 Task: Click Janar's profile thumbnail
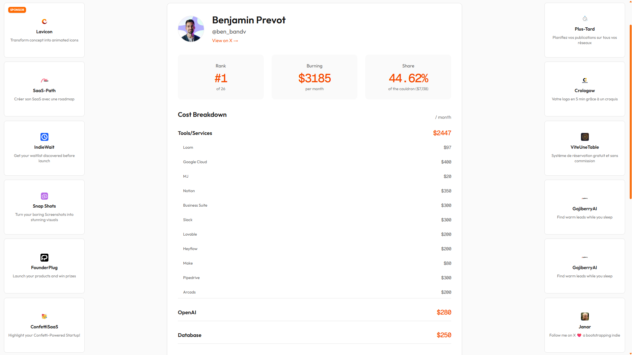(x=585, y=316)
